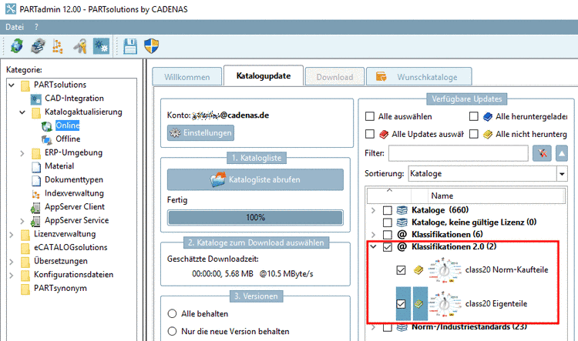
Task: Open the Datei menu
Action: [x=15, y=27]
